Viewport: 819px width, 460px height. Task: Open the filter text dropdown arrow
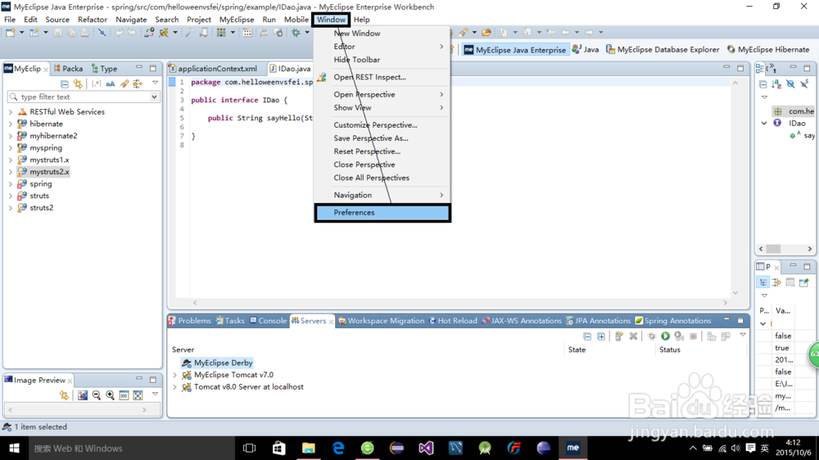tap(154, 97)
